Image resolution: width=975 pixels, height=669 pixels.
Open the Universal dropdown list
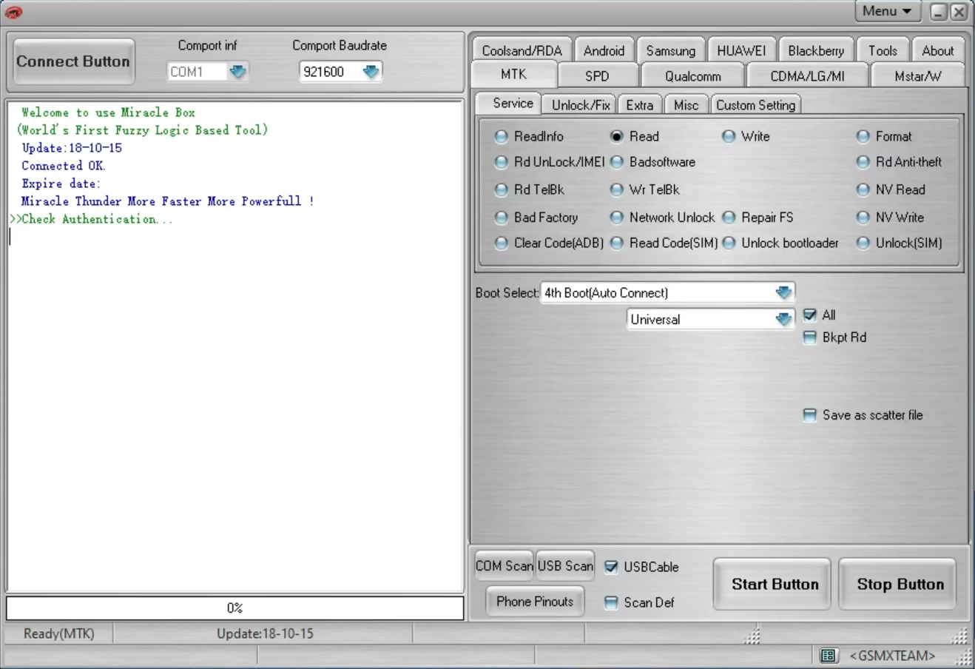click(783, 320)
